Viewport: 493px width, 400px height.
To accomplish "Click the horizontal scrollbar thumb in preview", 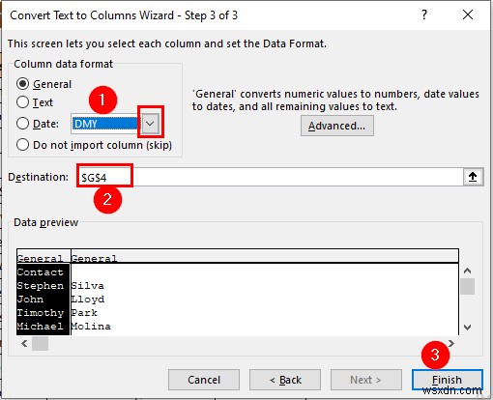I will [x=40, y=344].
